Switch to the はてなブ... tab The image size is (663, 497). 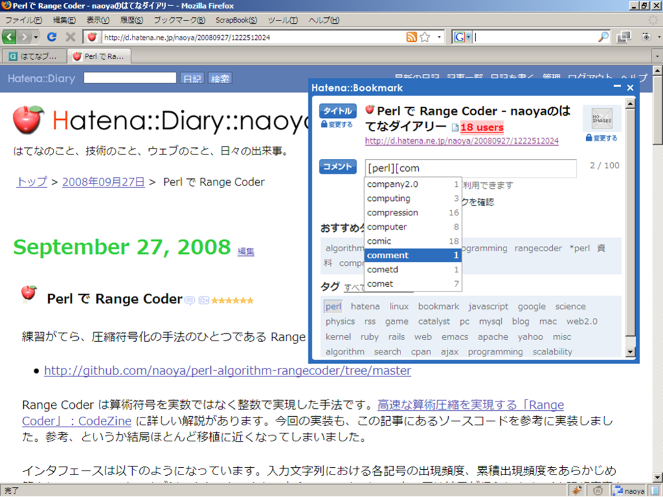[34, 56]
